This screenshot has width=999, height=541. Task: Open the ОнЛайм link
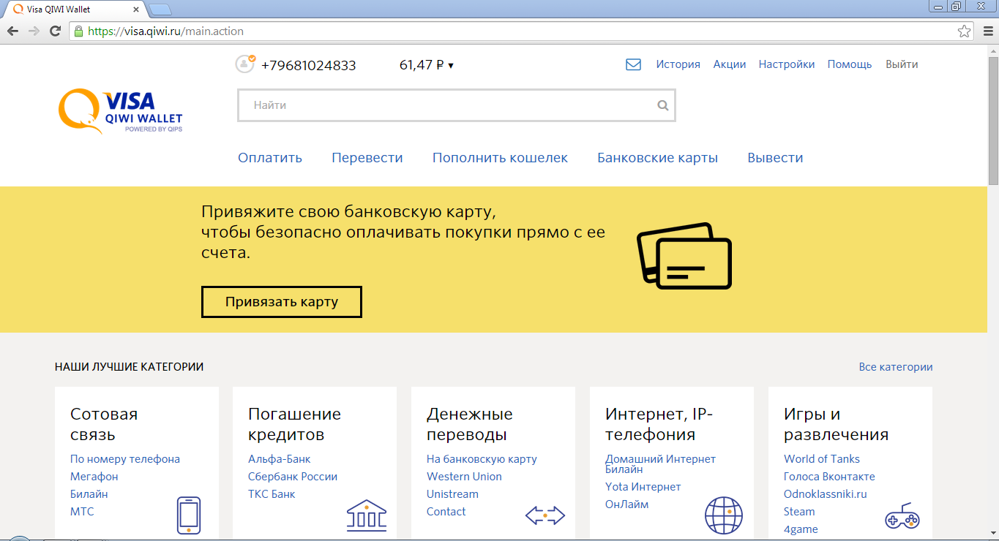click(627, 504)
